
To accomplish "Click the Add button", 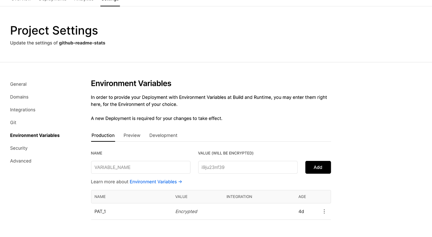I will (318, 167).
